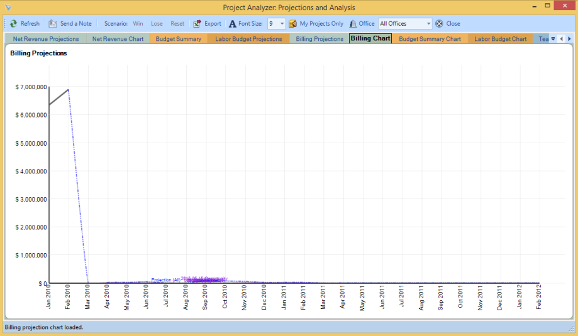
Task: Open the Font Size dropdown
Action: [x=281, y=24]
